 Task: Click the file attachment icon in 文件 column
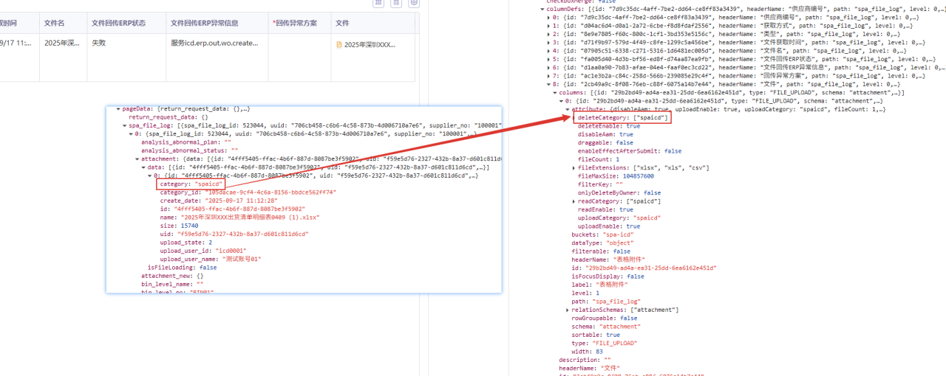pyautogui.click(x=339, y=44)
